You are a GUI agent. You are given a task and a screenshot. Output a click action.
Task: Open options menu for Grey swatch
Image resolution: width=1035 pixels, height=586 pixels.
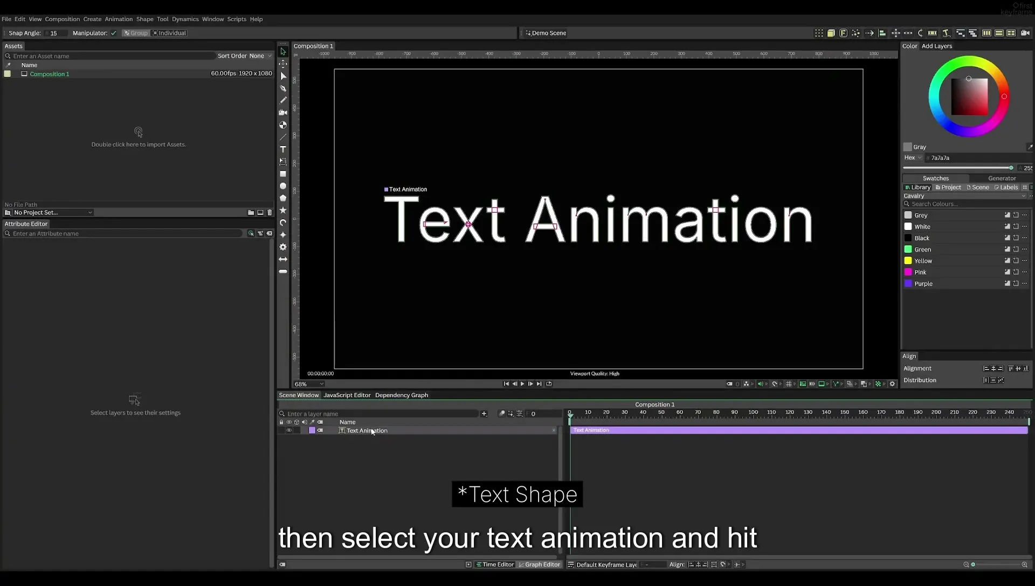pyautogui.click(x=1025, y=215)
